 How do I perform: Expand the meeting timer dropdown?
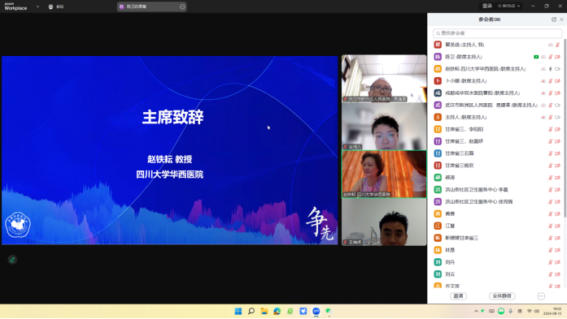pos(518,6)
